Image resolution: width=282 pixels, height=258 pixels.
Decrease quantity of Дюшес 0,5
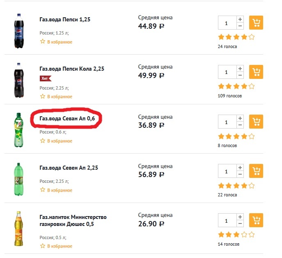[x=240, y=224]
